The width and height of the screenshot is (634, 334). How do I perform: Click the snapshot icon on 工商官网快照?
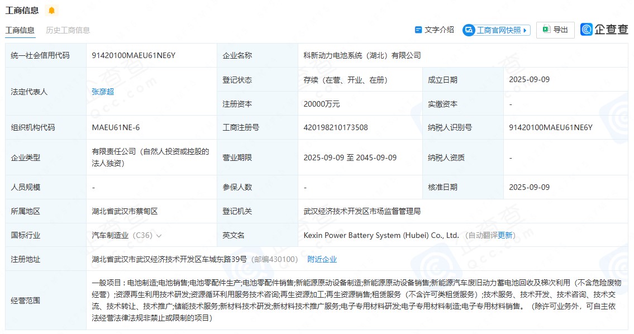(469, 30)
